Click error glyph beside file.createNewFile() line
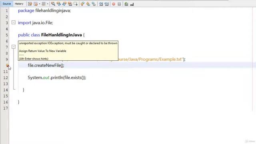 tap(7, 65)
